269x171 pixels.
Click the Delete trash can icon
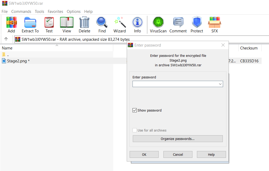point(84,22)
